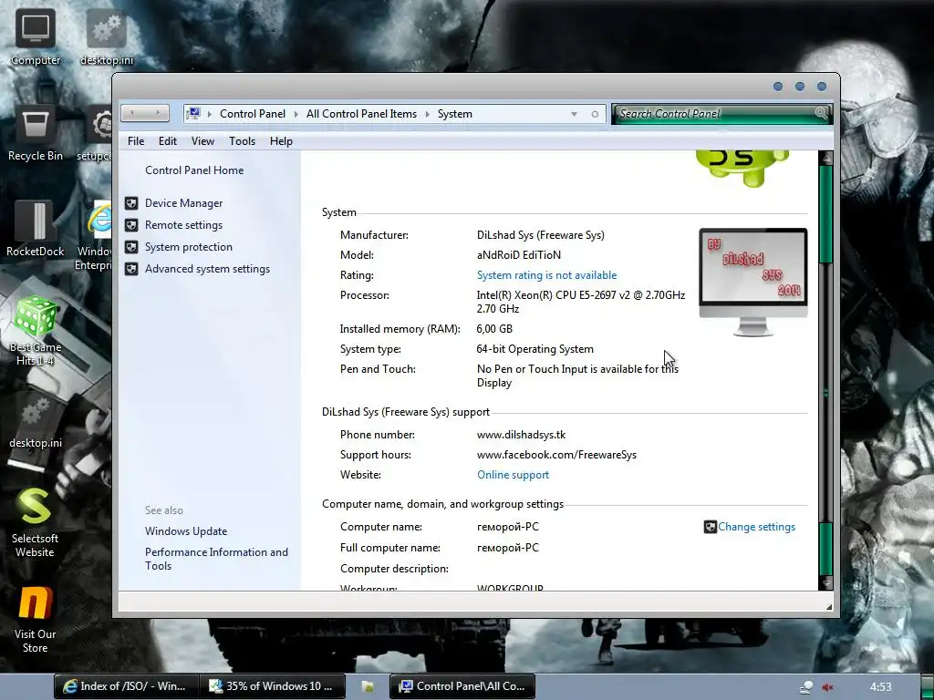This screenshot has width=934, height=700.
Task: Open Remote settings link
Action: point(183,225)
